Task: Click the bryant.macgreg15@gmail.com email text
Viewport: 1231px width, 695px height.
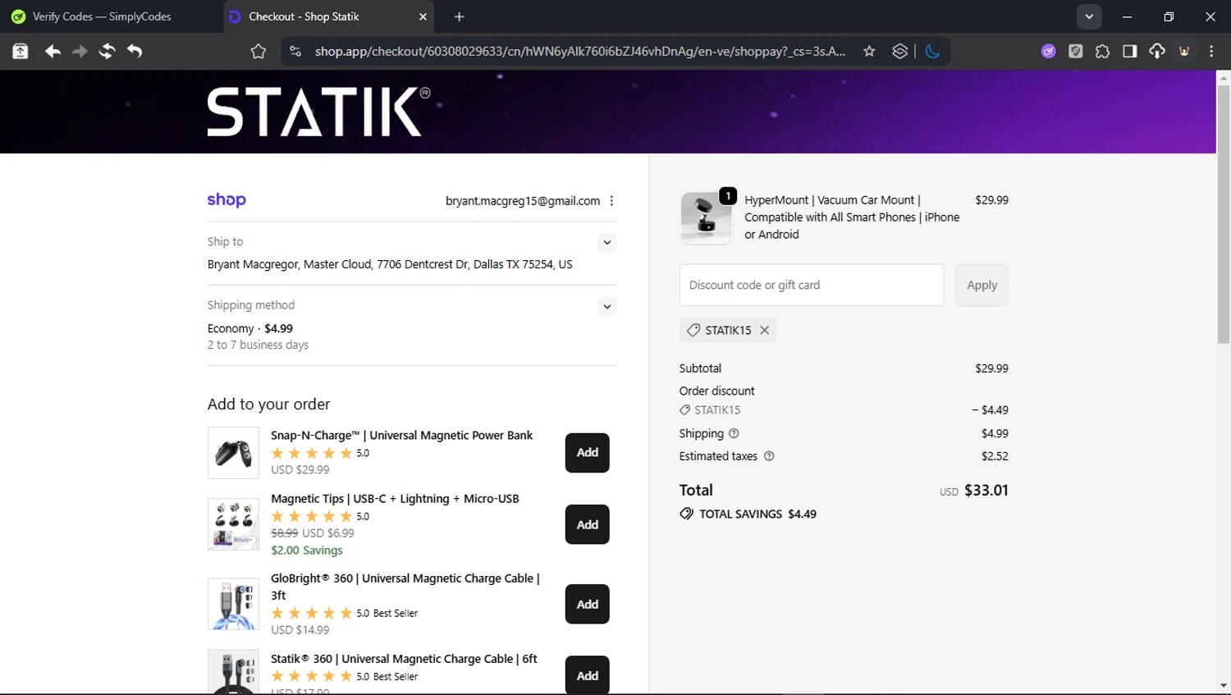Action: point(523,201)
